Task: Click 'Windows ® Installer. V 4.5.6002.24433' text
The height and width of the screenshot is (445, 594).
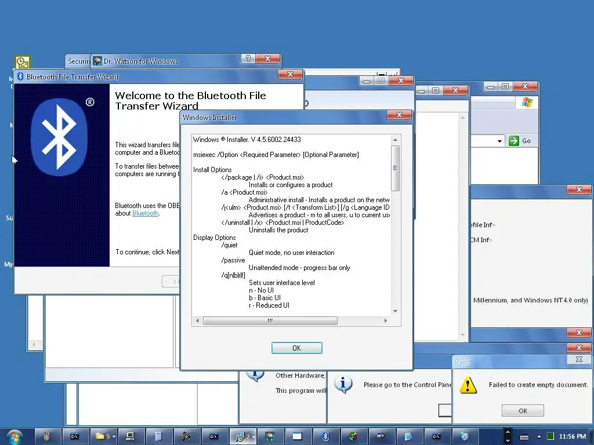Action: pyautogui.click(x=247, y=139)
